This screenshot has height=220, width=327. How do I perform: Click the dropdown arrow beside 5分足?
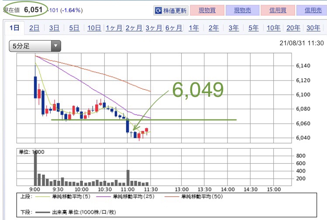(x=56, y=46)
